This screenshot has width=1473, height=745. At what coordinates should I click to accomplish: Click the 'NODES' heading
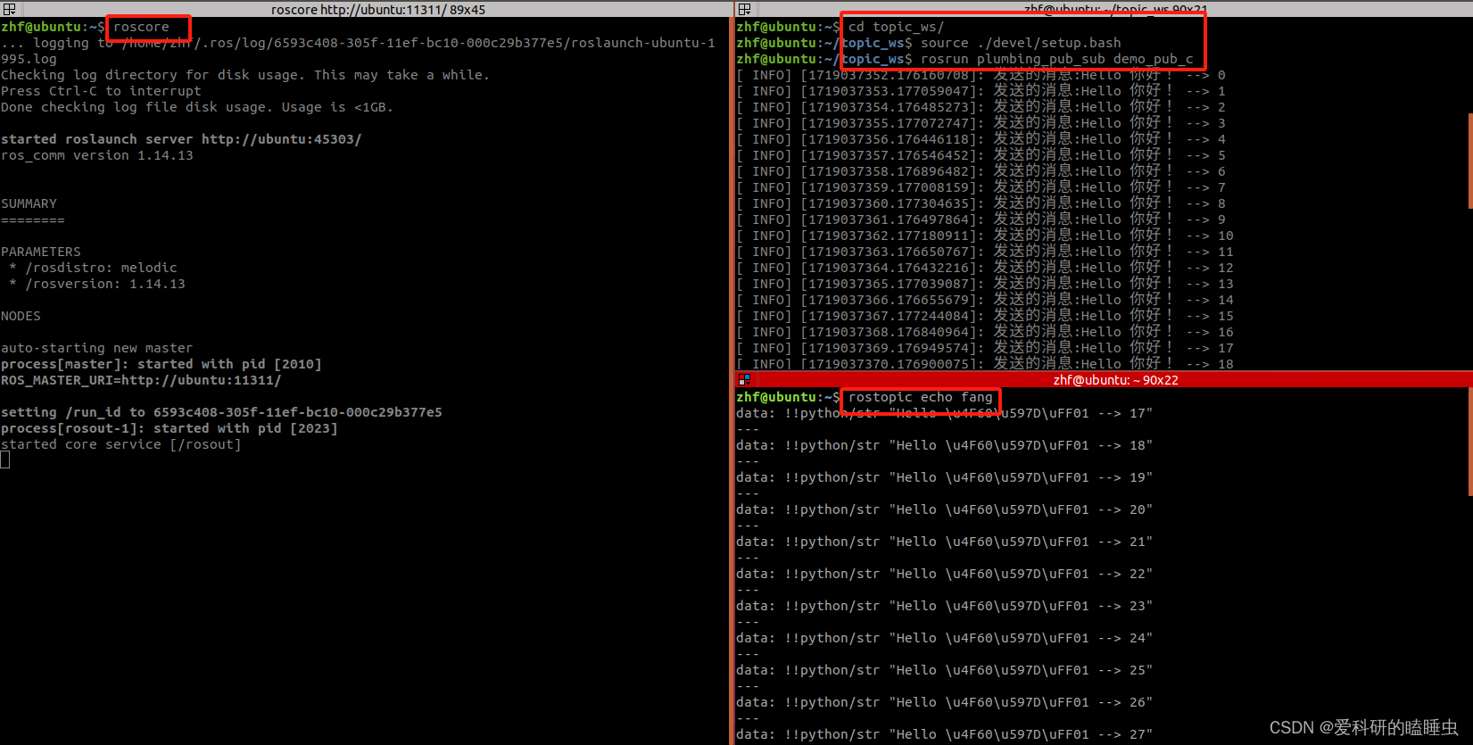pos(21,316)
